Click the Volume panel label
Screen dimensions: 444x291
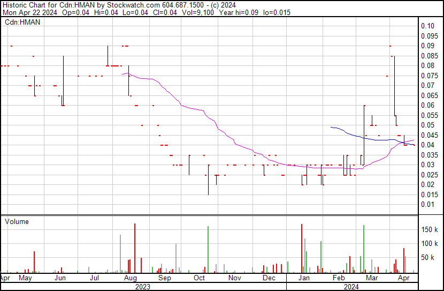click(17, 221)
